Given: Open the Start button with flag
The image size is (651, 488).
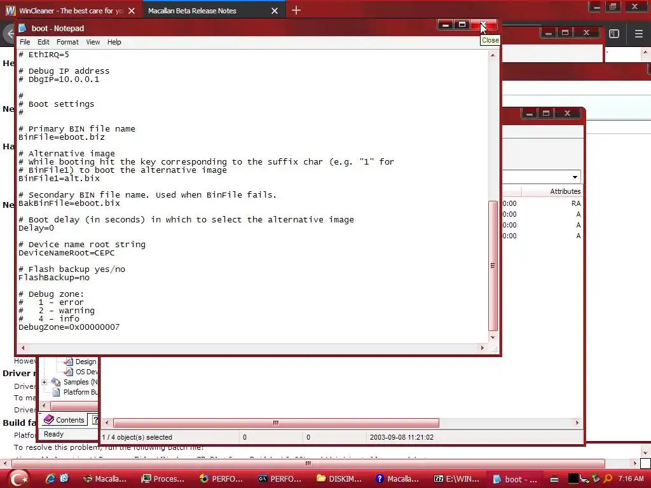Looking at the screenshot, I should coord(18,478).
